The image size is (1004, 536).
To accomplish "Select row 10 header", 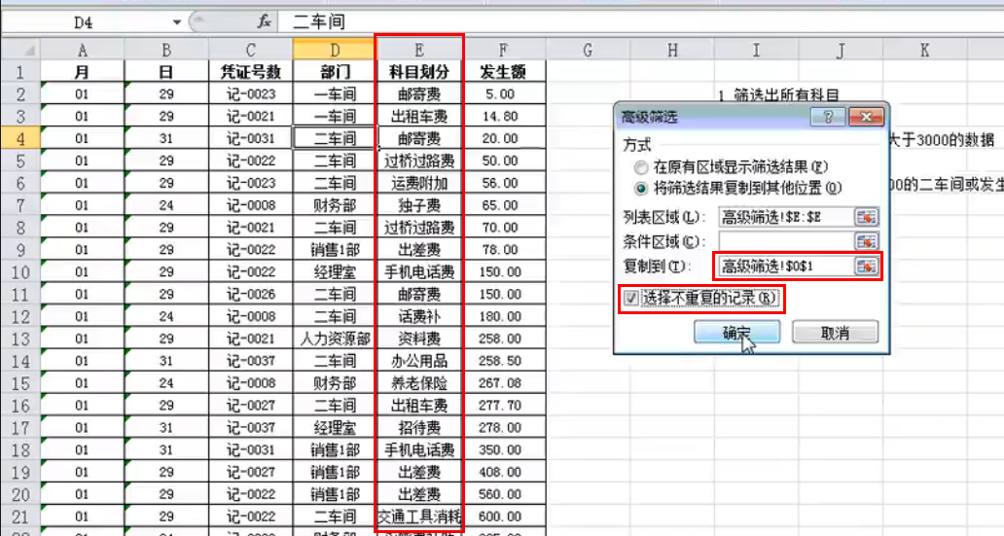I will 20,271.
